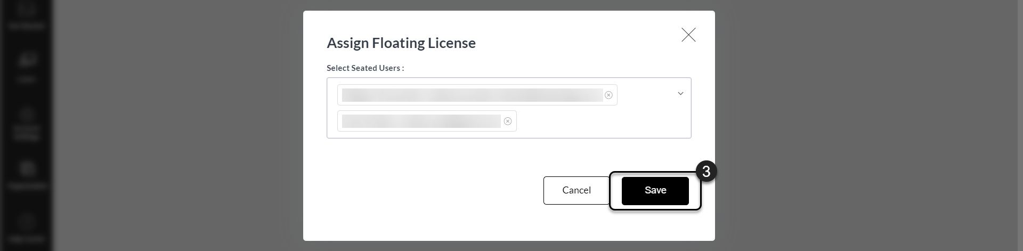Click empty dialog area left of Cancel
1023x251 pixels.
[426, 190]
